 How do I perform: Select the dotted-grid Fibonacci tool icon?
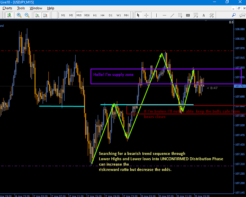180,15
